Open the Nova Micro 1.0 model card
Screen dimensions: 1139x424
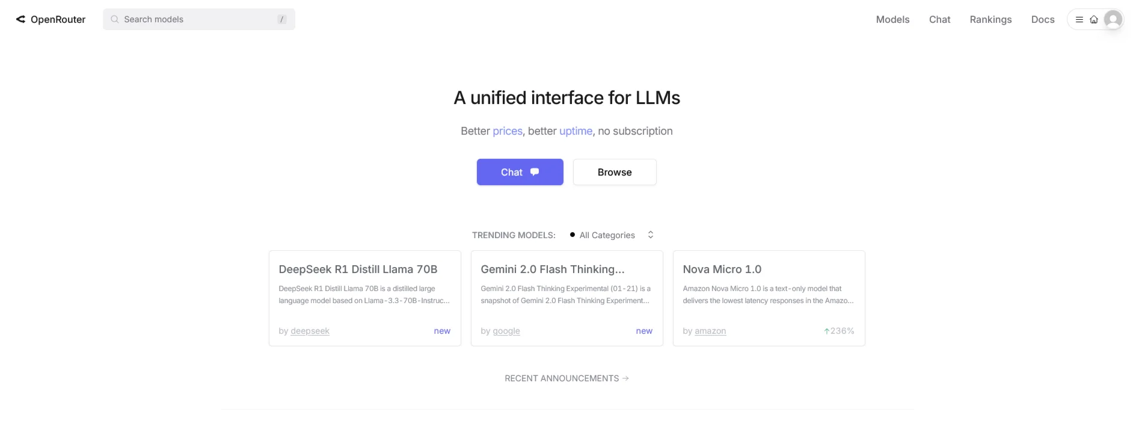(x=769, y=298)
